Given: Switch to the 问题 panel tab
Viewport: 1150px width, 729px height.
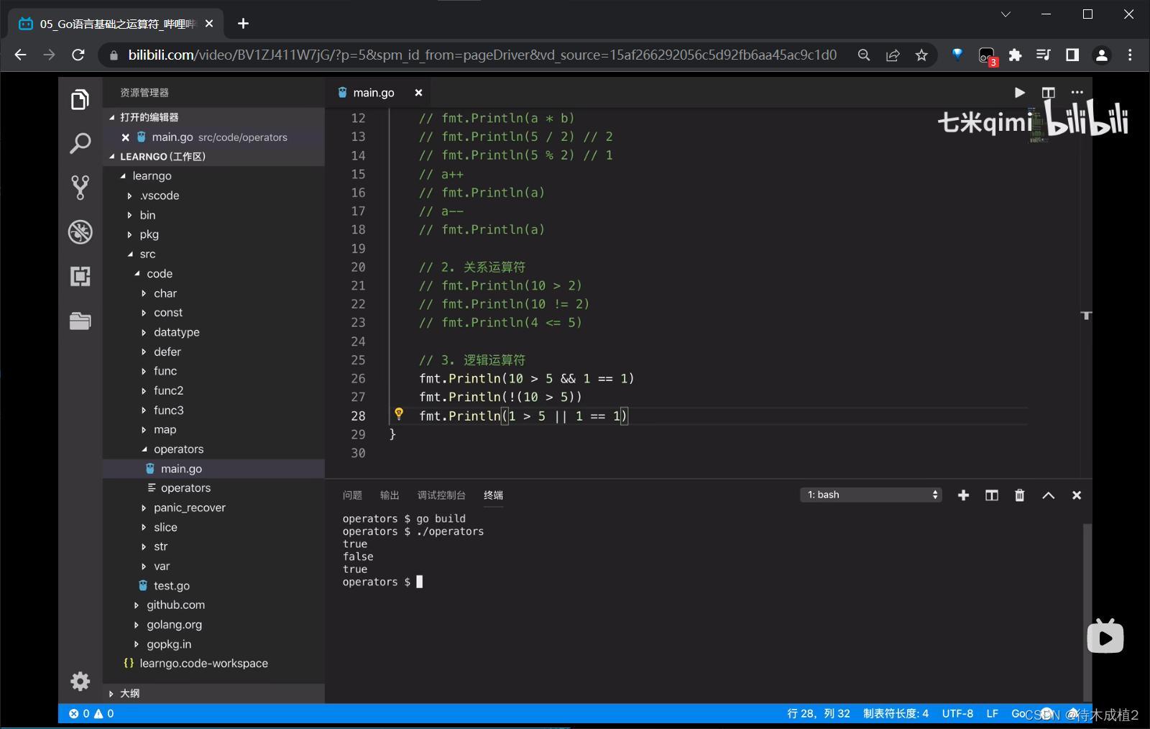Looking at the screenshot, I should tap(352, 495).
